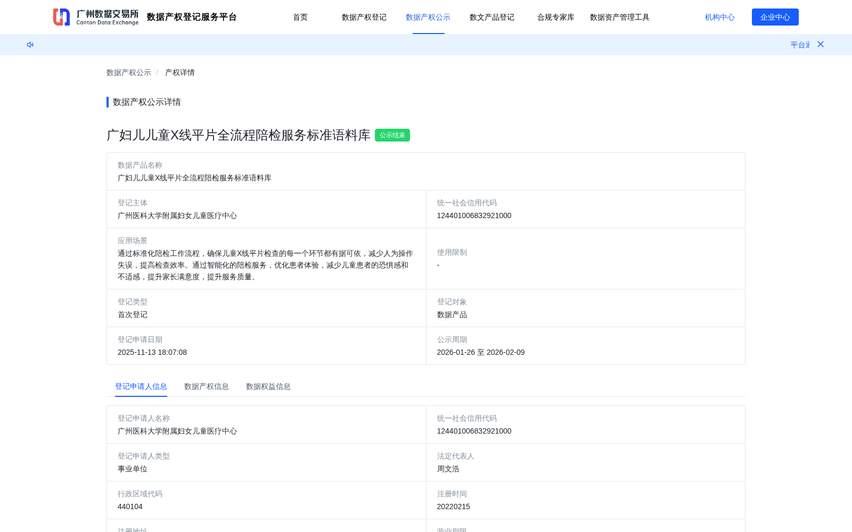This screenshot has height=532, width=852.
Task: Click the 数据产品名称 value text
Action: pyautogui.click(x=194, y=178)
